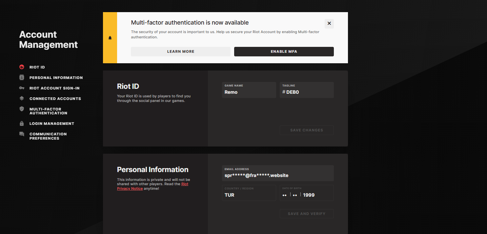Screen dimensions: 487x234
Task: Click the bell icon on the yellow banner
Action: pos(110,38)
